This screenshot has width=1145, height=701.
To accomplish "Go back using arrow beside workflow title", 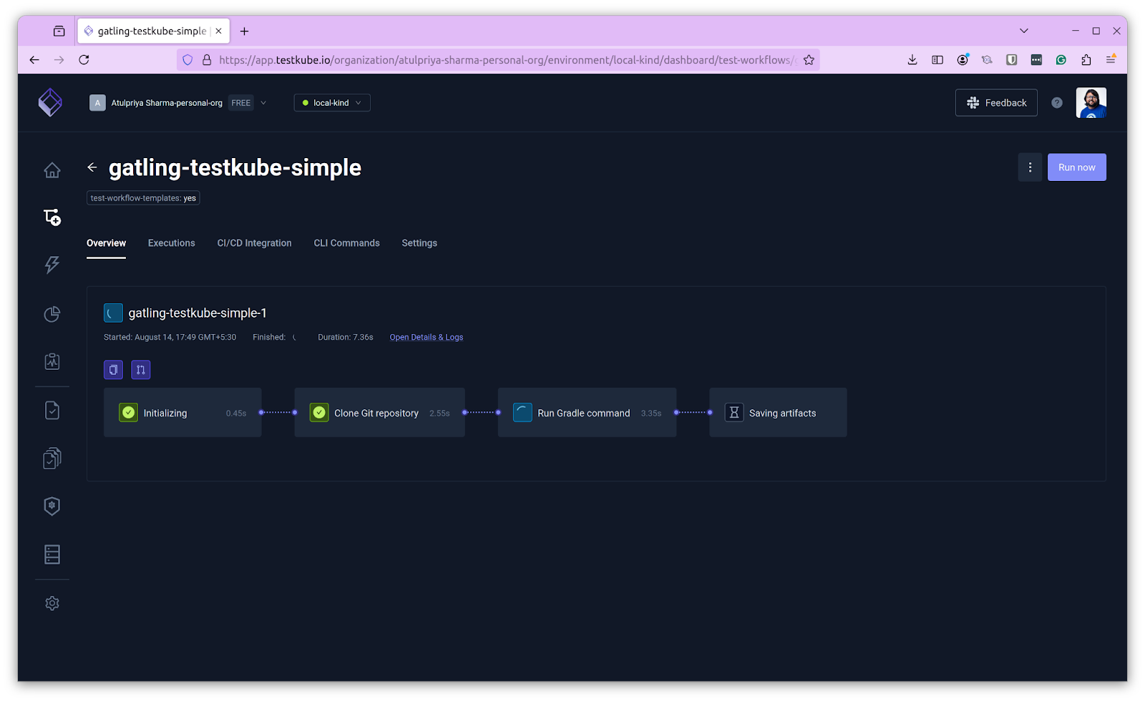I will pyautogui.click(x=92, y=167).
